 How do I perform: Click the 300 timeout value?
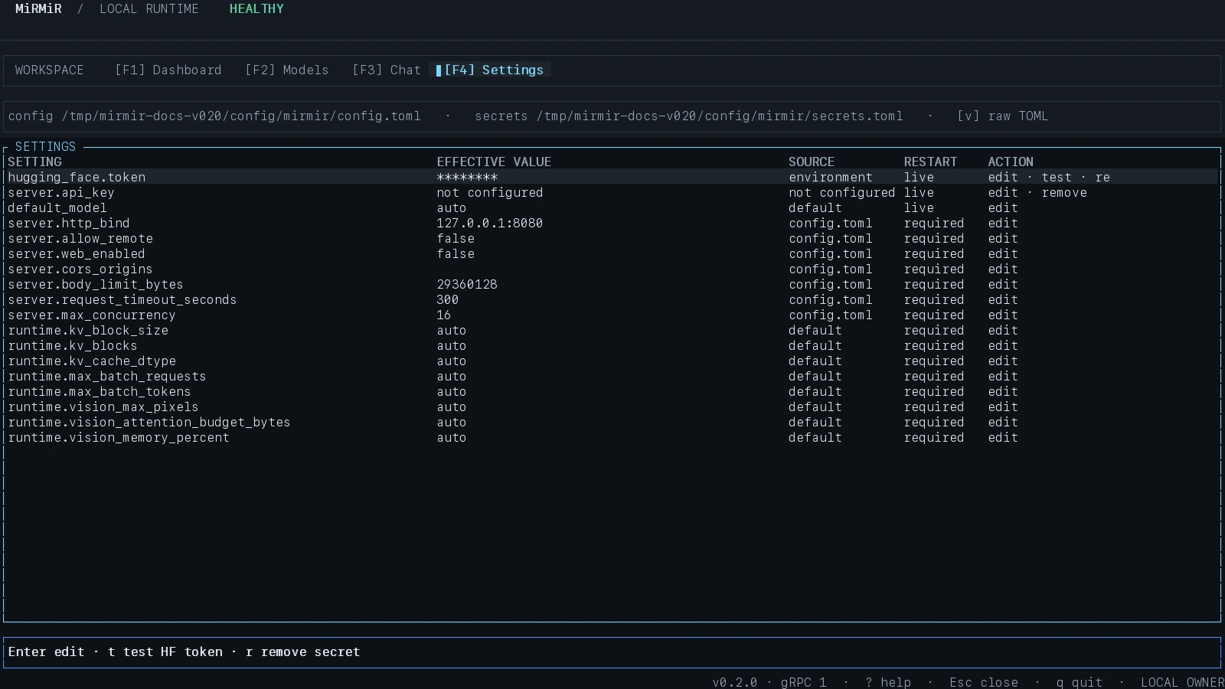coord(448,299)
